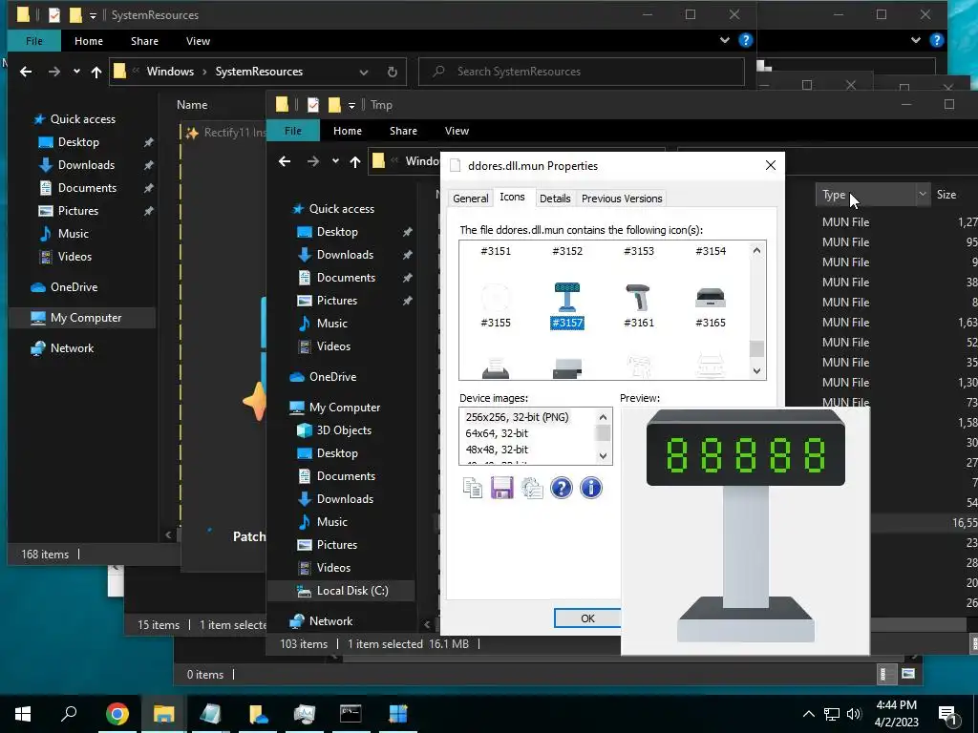Open Home tab in Tmp window
Screen dimensions: 978x733
(348, 130)
